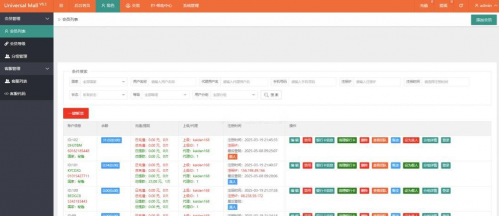
Task: Click username KYCDJQ in the table
Action: pyautogui.click(x=74, y=171)
